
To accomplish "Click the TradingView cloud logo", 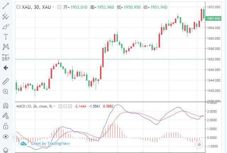I will [x=23, y=144].
